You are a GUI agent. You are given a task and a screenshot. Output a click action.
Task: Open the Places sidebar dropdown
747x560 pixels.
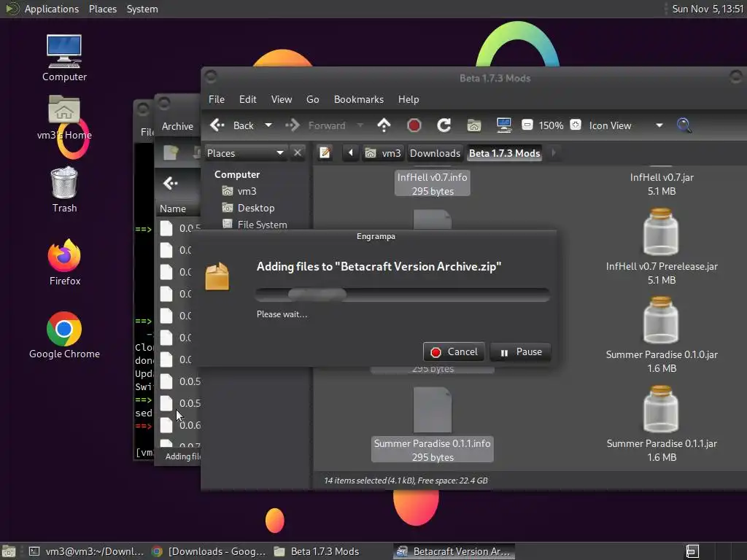(x=245, y=153)
